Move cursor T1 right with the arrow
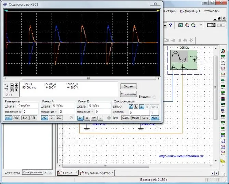The image size is (229, 184). point(16,85)
